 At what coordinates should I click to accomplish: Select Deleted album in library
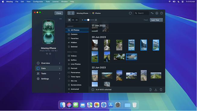[77, 47]
